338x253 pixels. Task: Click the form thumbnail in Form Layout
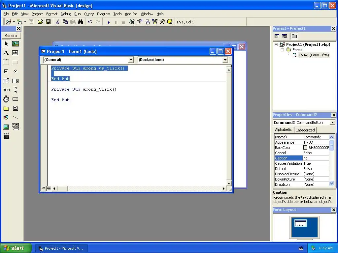tap(300, 223)
